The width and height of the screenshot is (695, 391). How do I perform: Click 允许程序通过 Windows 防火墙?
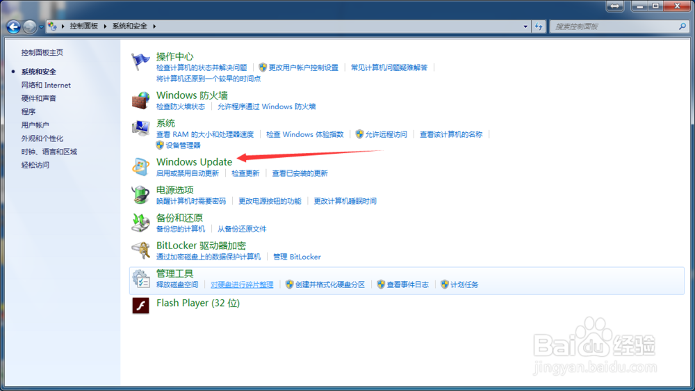click(x=266, y=106)
